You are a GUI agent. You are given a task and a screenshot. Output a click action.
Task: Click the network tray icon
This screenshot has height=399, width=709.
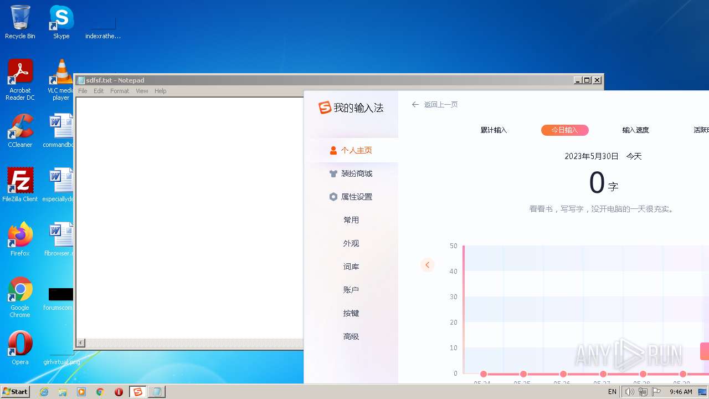[643, 392]
